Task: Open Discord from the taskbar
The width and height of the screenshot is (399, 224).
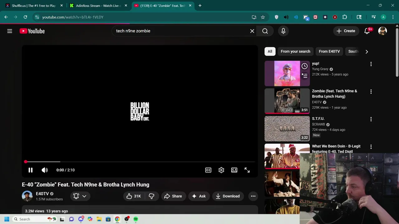Action: tap(81, 219)
